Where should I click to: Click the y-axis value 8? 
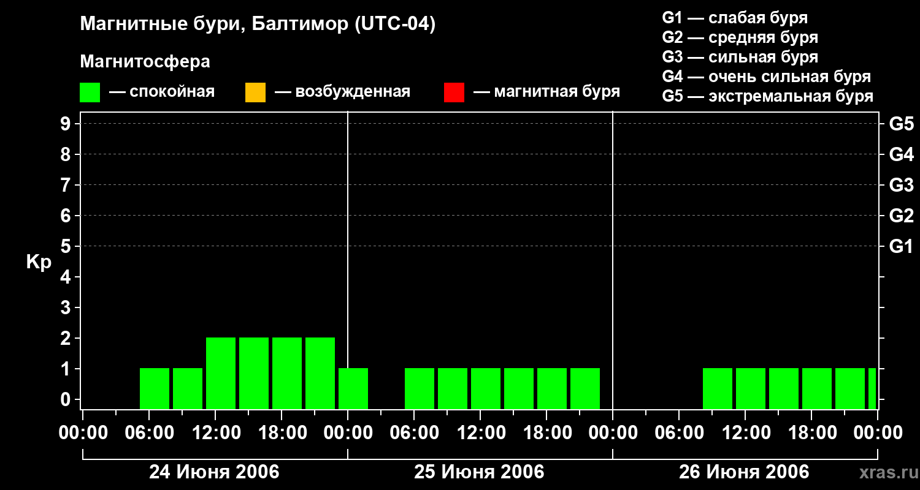tap(67, 154)
